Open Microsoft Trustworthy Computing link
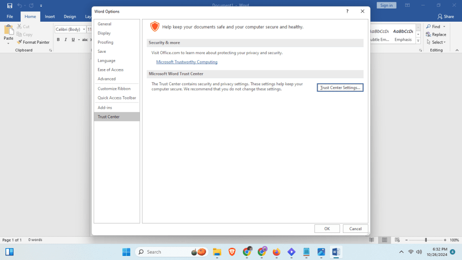 coord(187,62)
